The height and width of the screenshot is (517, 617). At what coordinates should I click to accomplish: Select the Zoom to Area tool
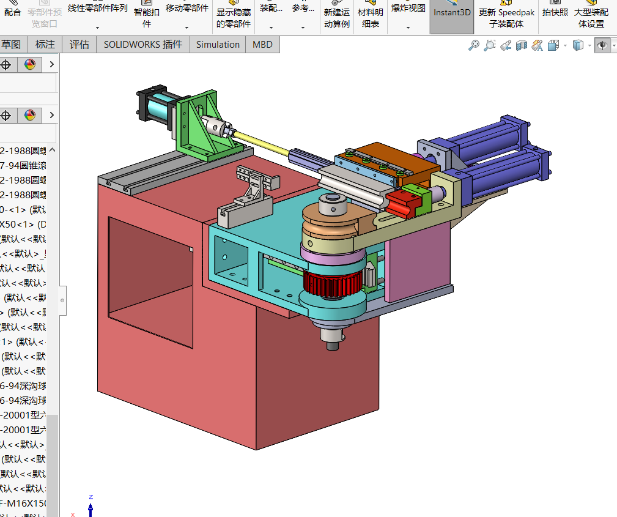(x=490, y=45)
